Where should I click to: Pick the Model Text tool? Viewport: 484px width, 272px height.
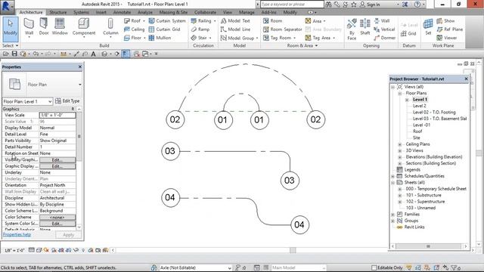[x=235, y=20]
